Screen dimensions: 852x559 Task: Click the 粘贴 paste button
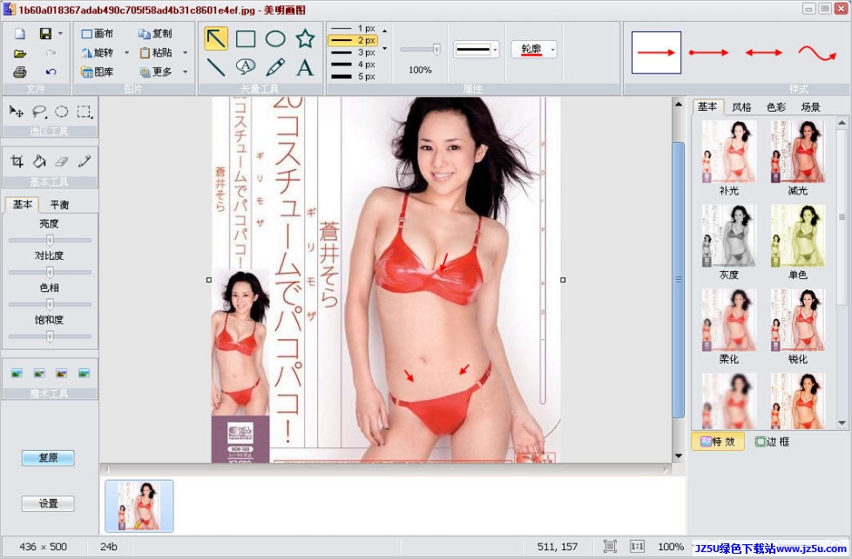tap(156, 52)
